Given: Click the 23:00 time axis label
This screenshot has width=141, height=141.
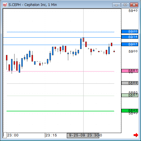Looking at the screenshot, I should [x=13, y=135].
